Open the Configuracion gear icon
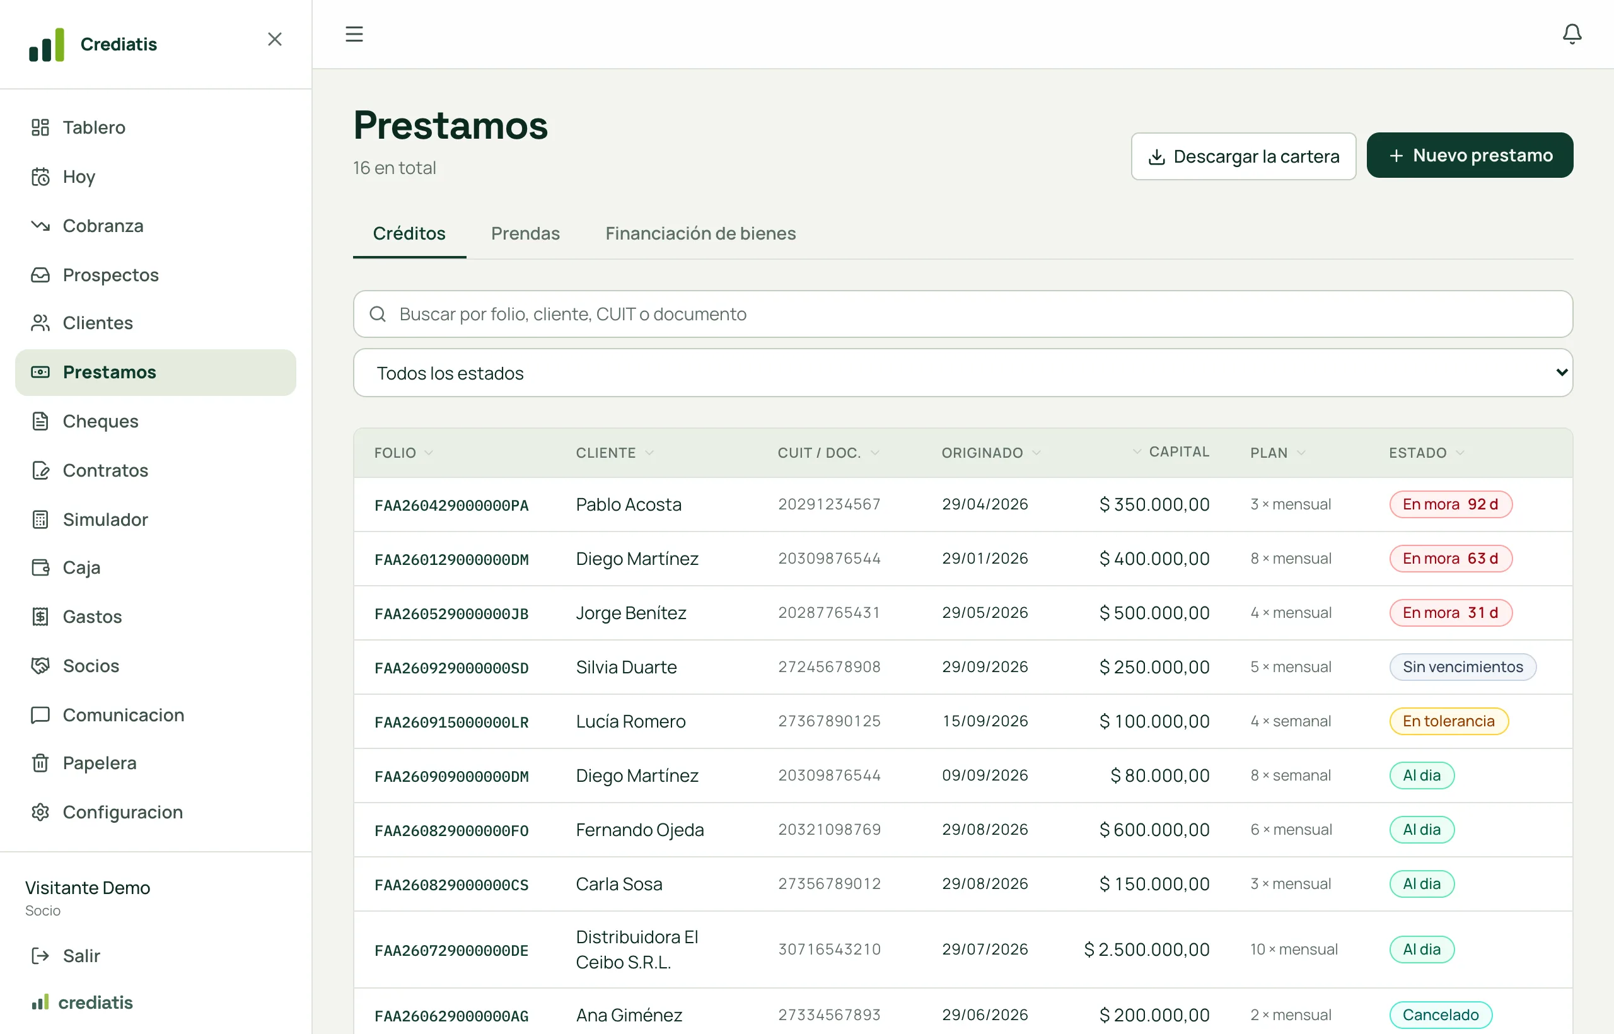The height and width of the screenshot is (1034, 1614). (x=40, y=812)
